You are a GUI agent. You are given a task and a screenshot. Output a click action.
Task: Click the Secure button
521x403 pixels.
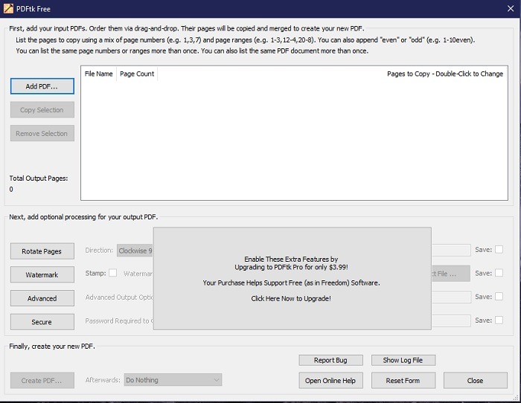point(42,322)
